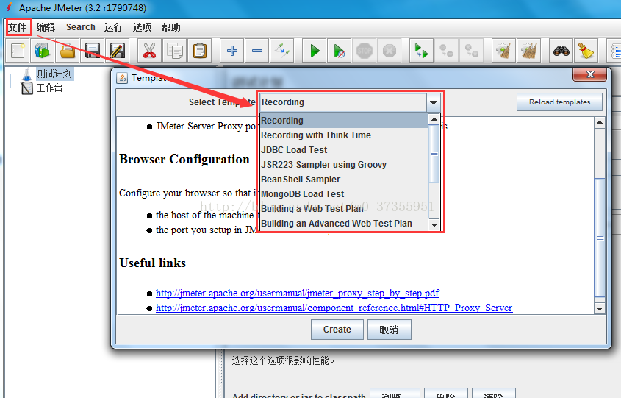621x398 pixels.
Task: Click the Clear All double-broom icon
Action: tap(528, 51)
